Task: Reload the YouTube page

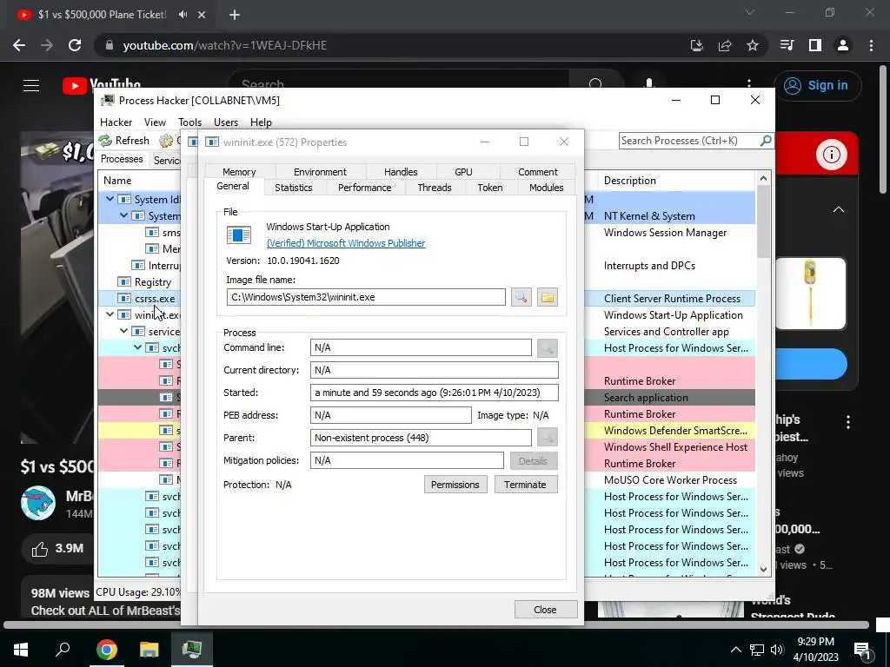Action: 75,45
